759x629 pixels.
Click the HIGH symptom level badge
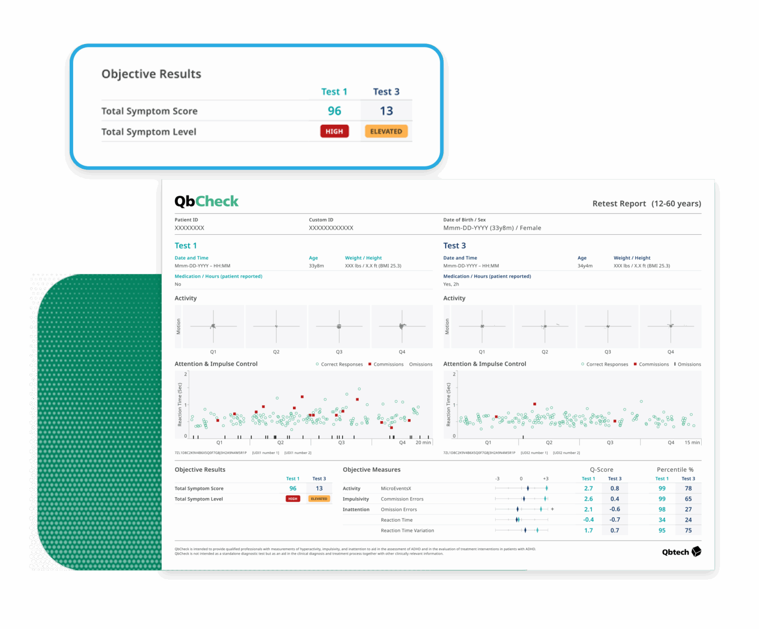[x=335, y=131]
